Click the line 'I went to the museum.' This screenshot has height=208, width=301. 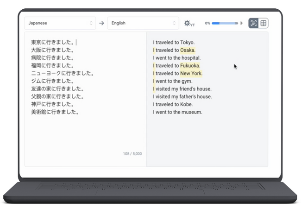(x=177, y=112)
